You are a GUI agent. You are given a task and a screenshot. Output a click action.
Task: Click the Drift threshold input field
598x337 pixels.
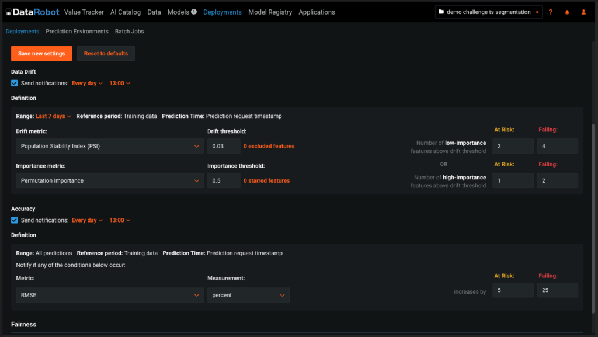coord(224,146)
